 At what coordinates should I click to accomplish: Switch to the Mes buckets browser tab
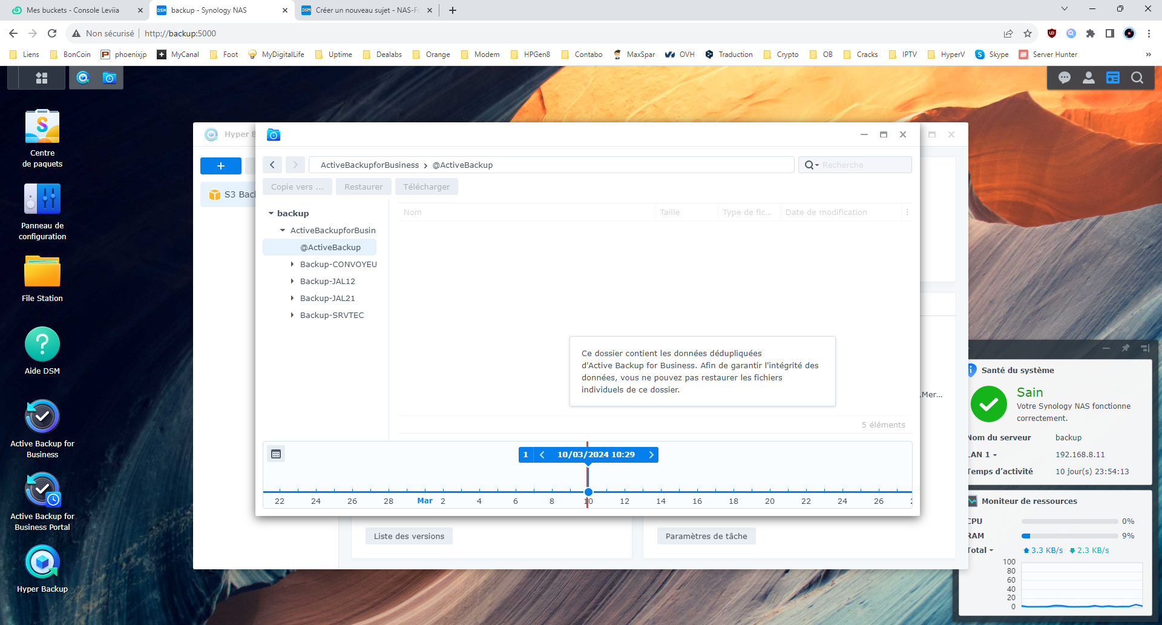click(73, 10)
